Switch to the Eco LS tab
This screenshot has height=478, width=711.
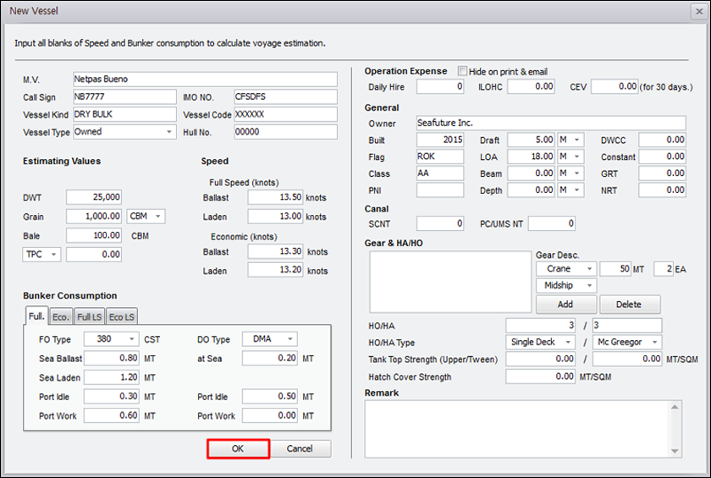point(122,316)
